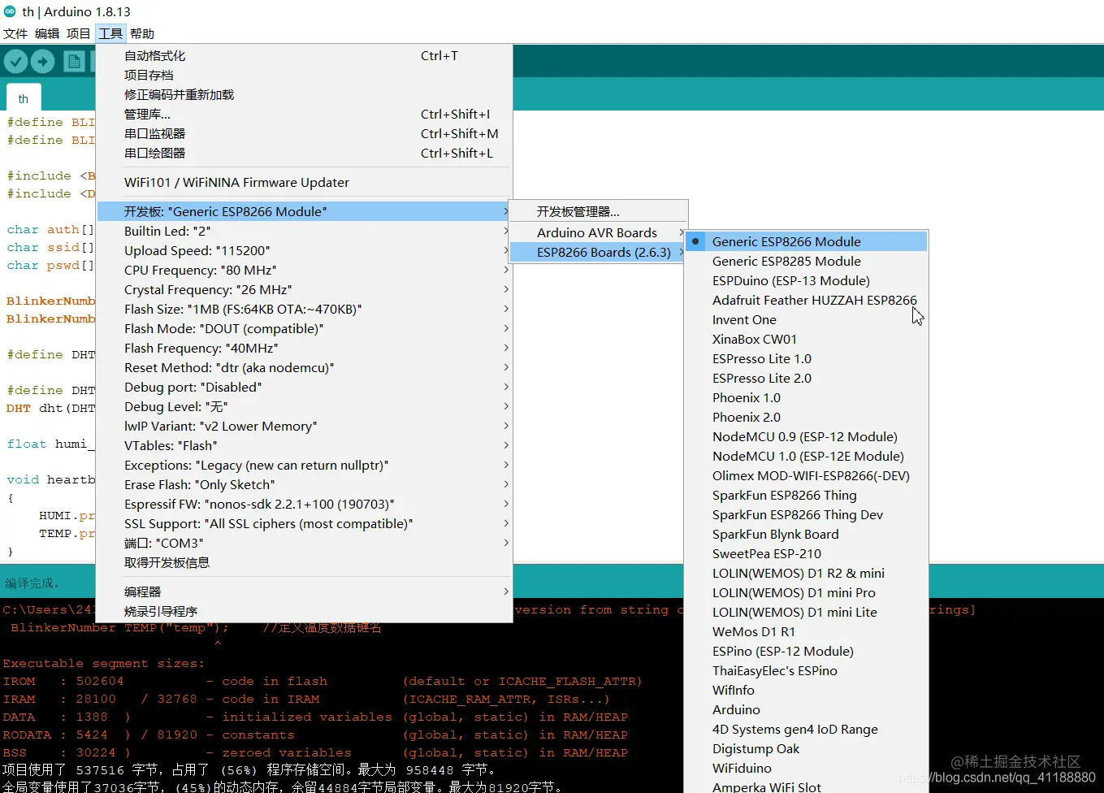Expand the Erase Flash "Only Sketch" submenu
Image resolution: width=1104 pixels, height=793 pixels.
coord(305,484)
